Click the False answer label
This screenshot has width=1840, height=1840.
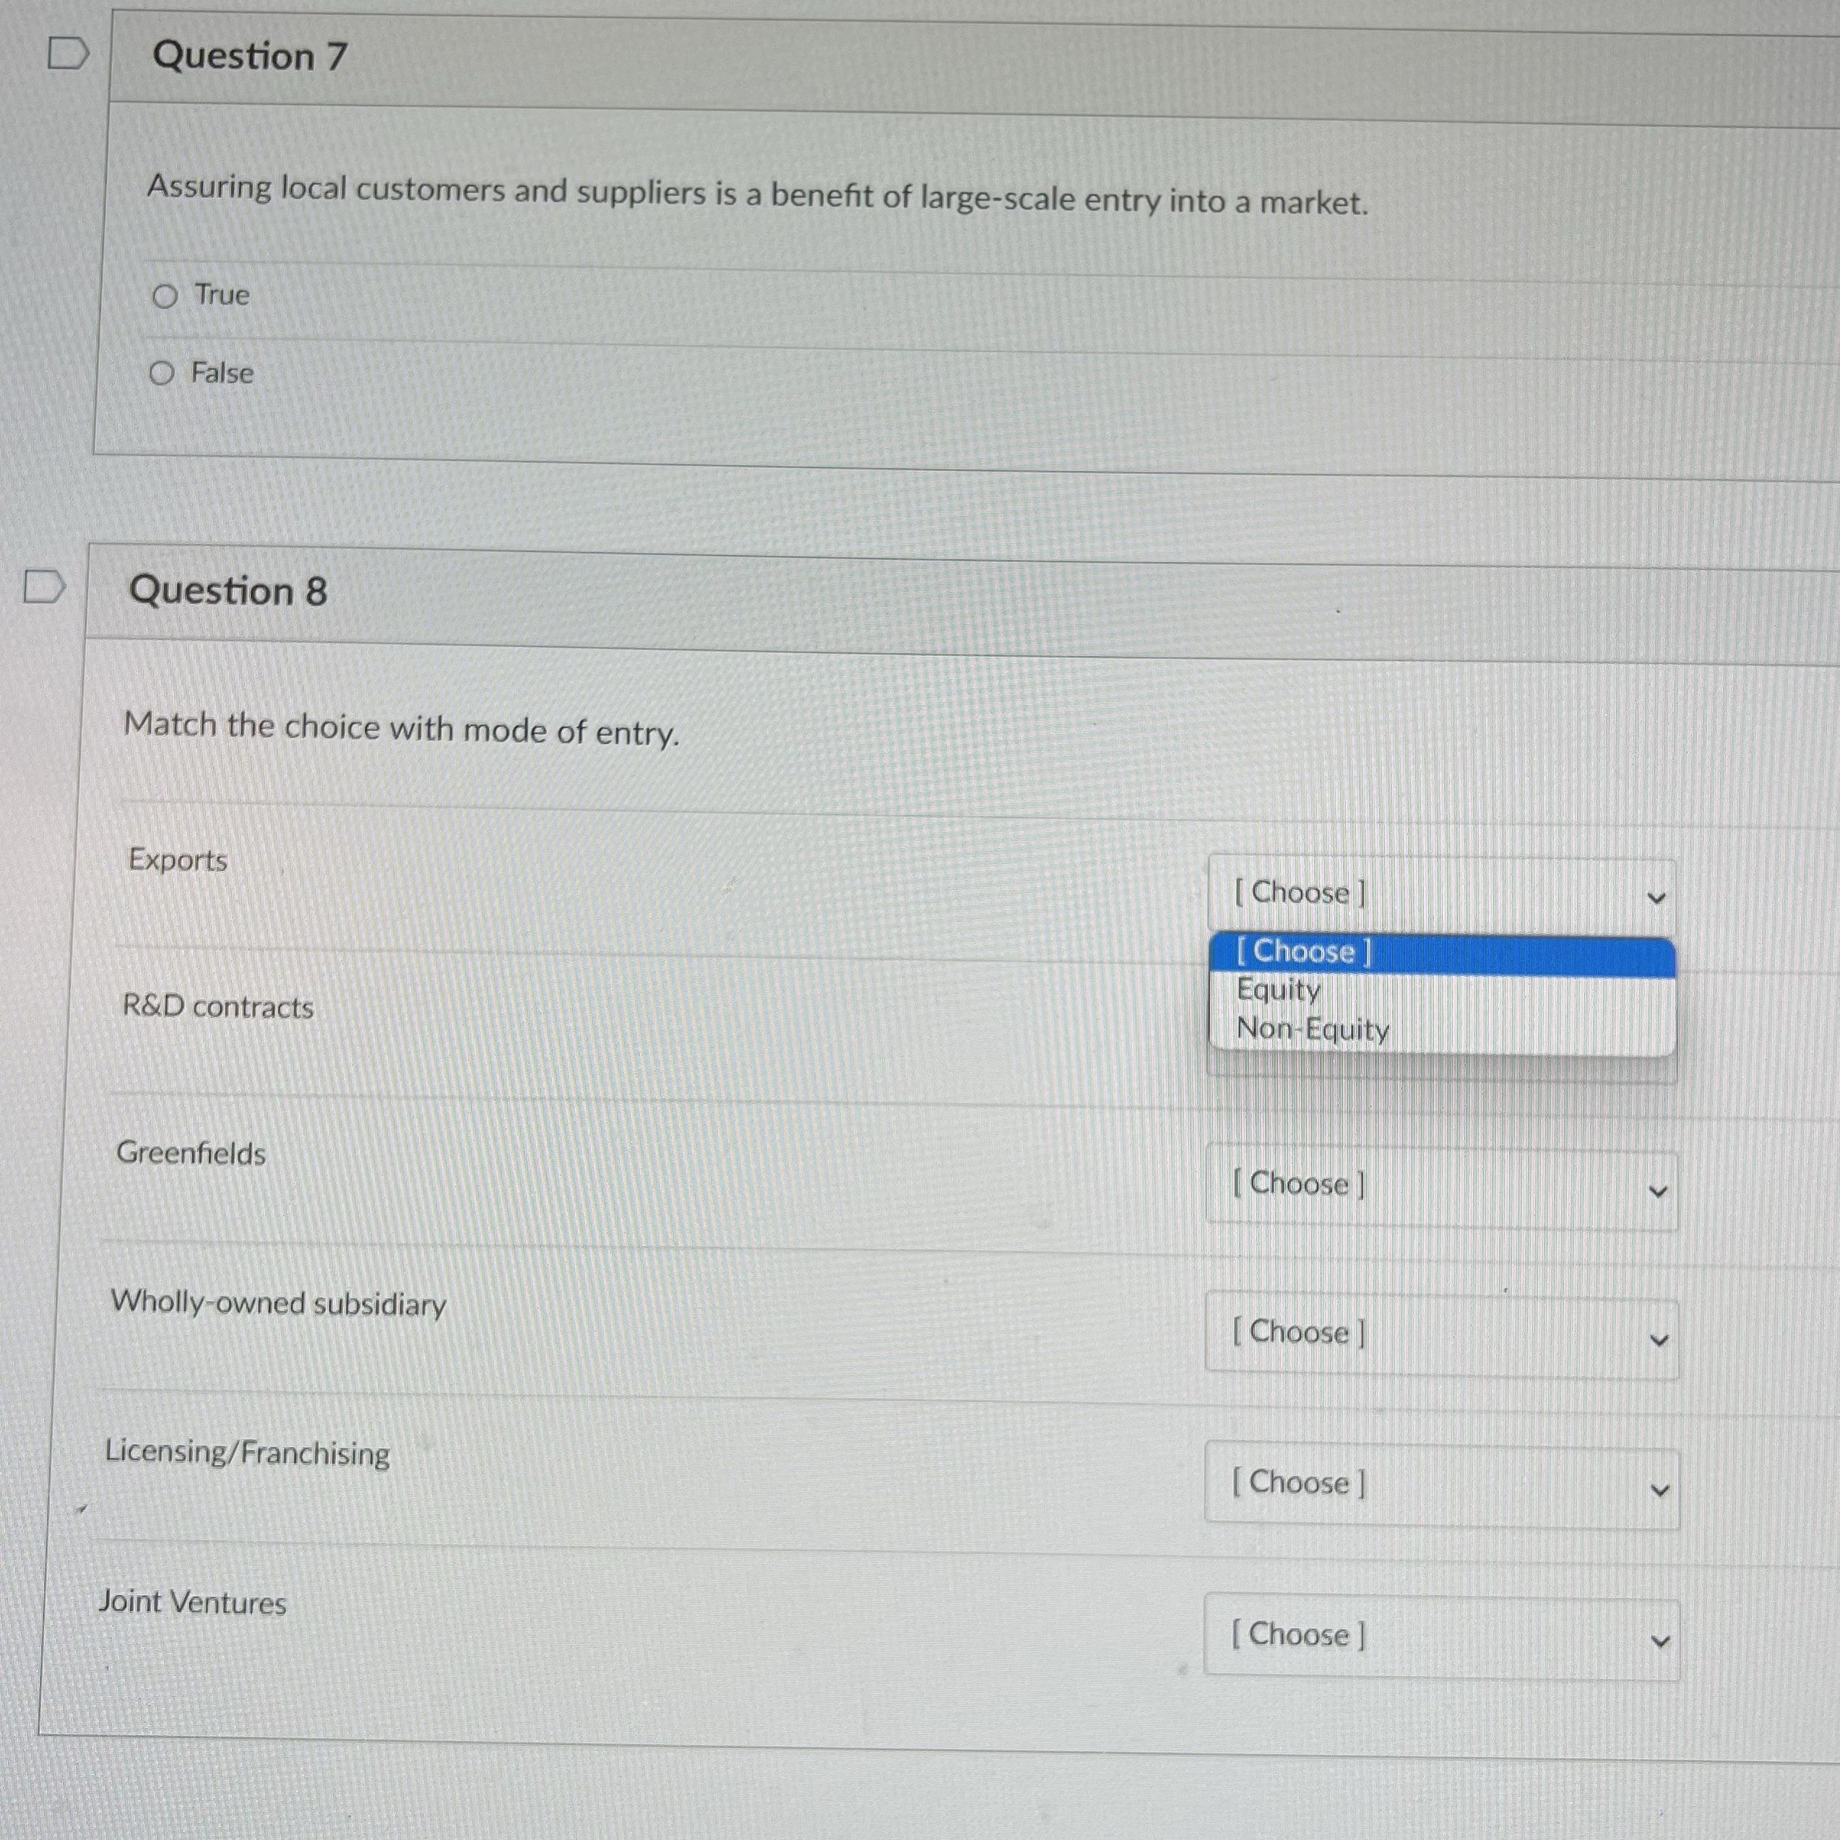[223, 372]
